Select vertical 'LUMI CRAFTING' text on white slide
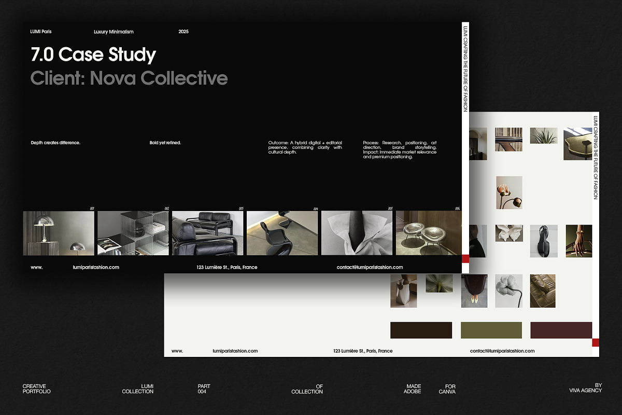Screen dimensions: 622x415 click(x=596, y=157)
